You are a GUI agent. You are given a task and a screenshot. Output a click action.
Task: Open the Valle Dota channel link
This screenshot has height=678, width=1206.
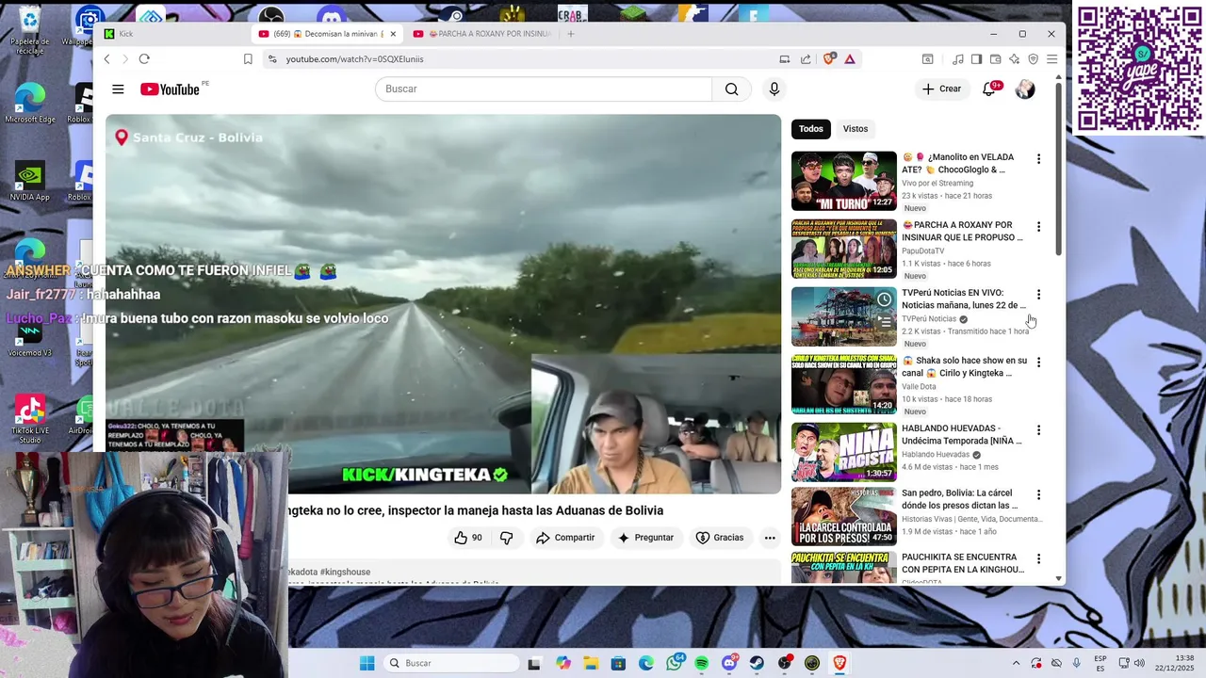point(919,387)
